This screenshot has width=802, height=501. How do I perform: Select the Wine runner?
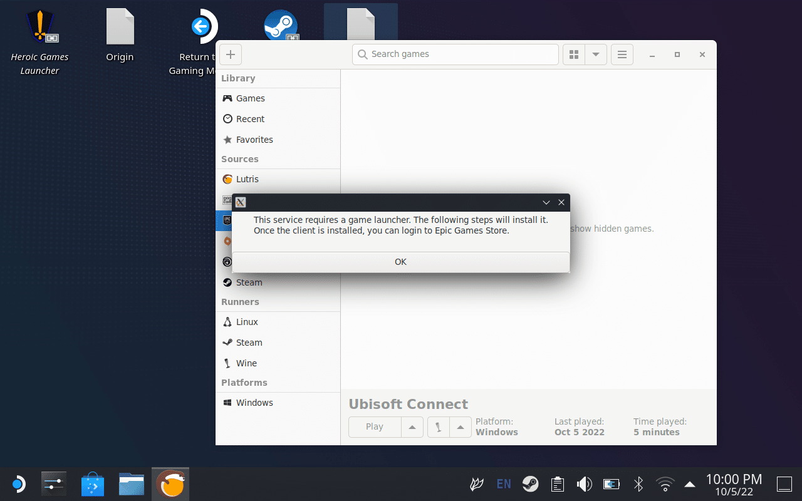[278, 363]
